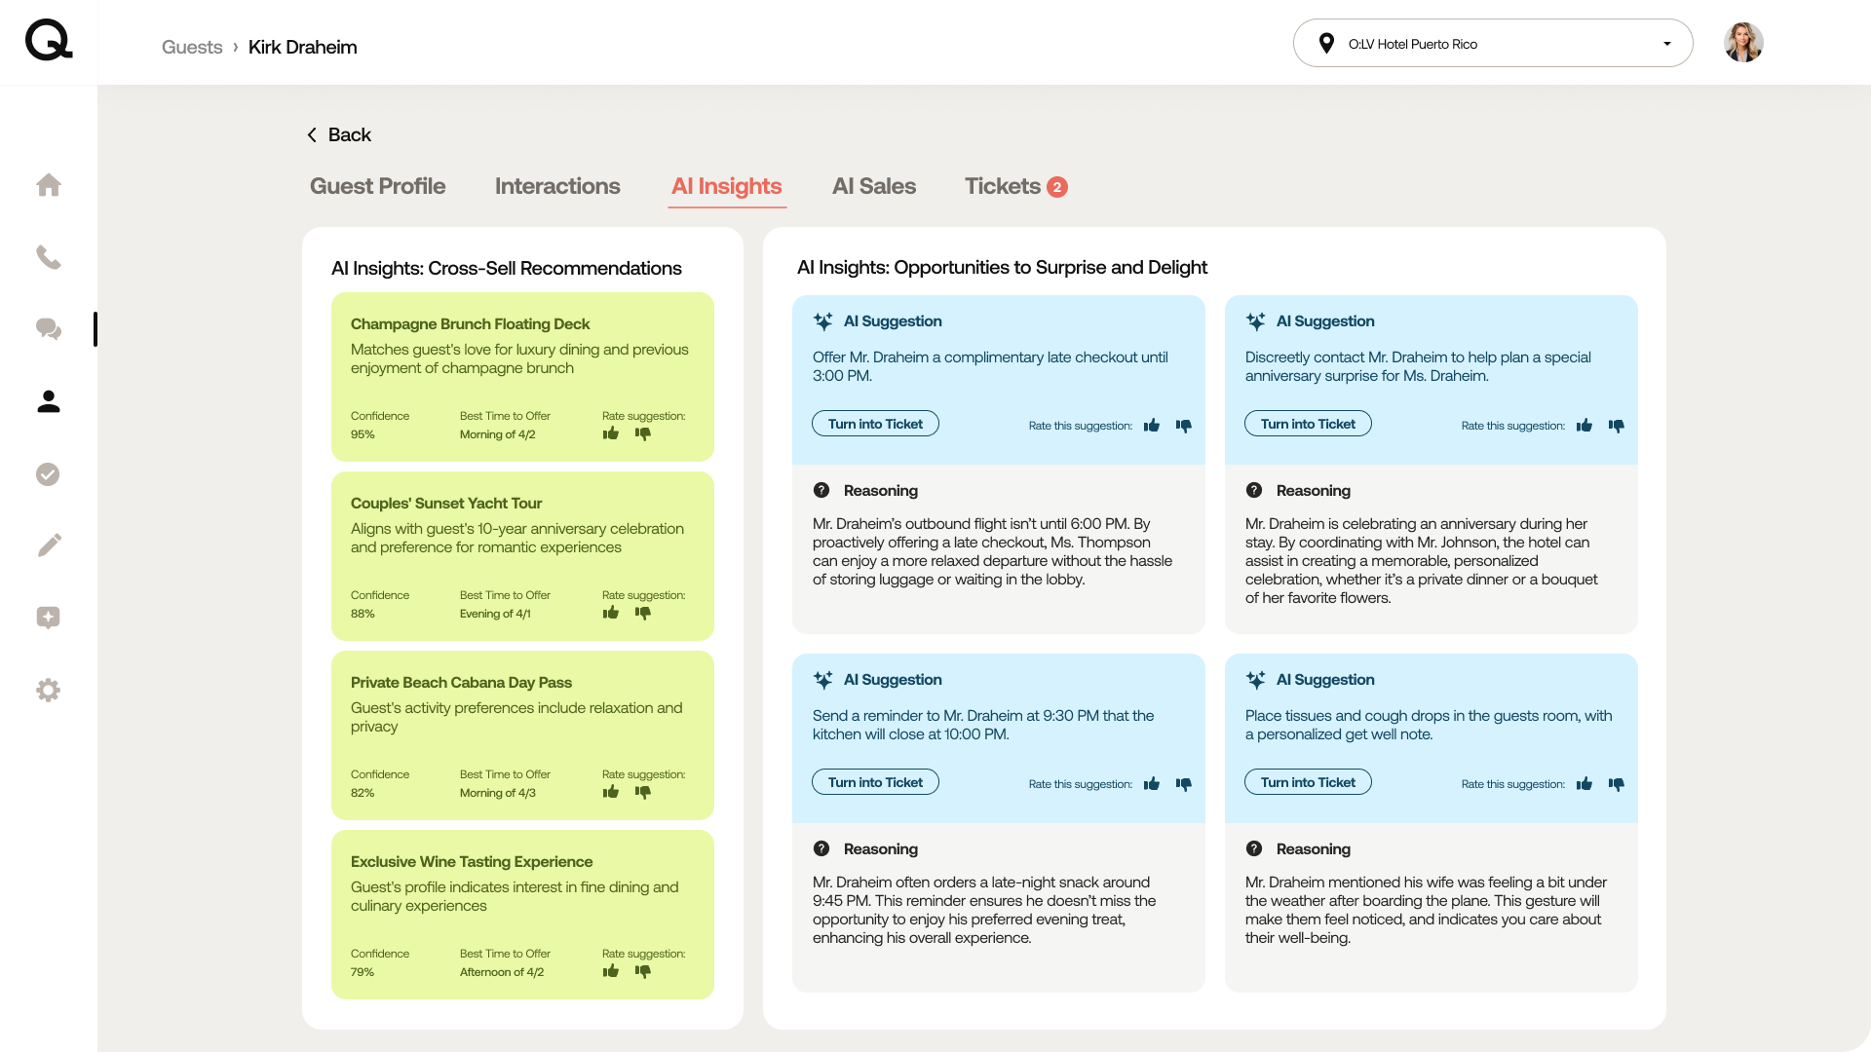Click the Back chevron link
Viewport: 1871px width, 1052px height.
(x=339, y=135)
